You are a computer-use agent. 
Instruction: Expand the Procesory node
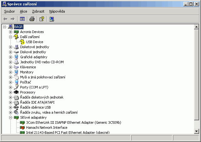(x=10, y=92)
